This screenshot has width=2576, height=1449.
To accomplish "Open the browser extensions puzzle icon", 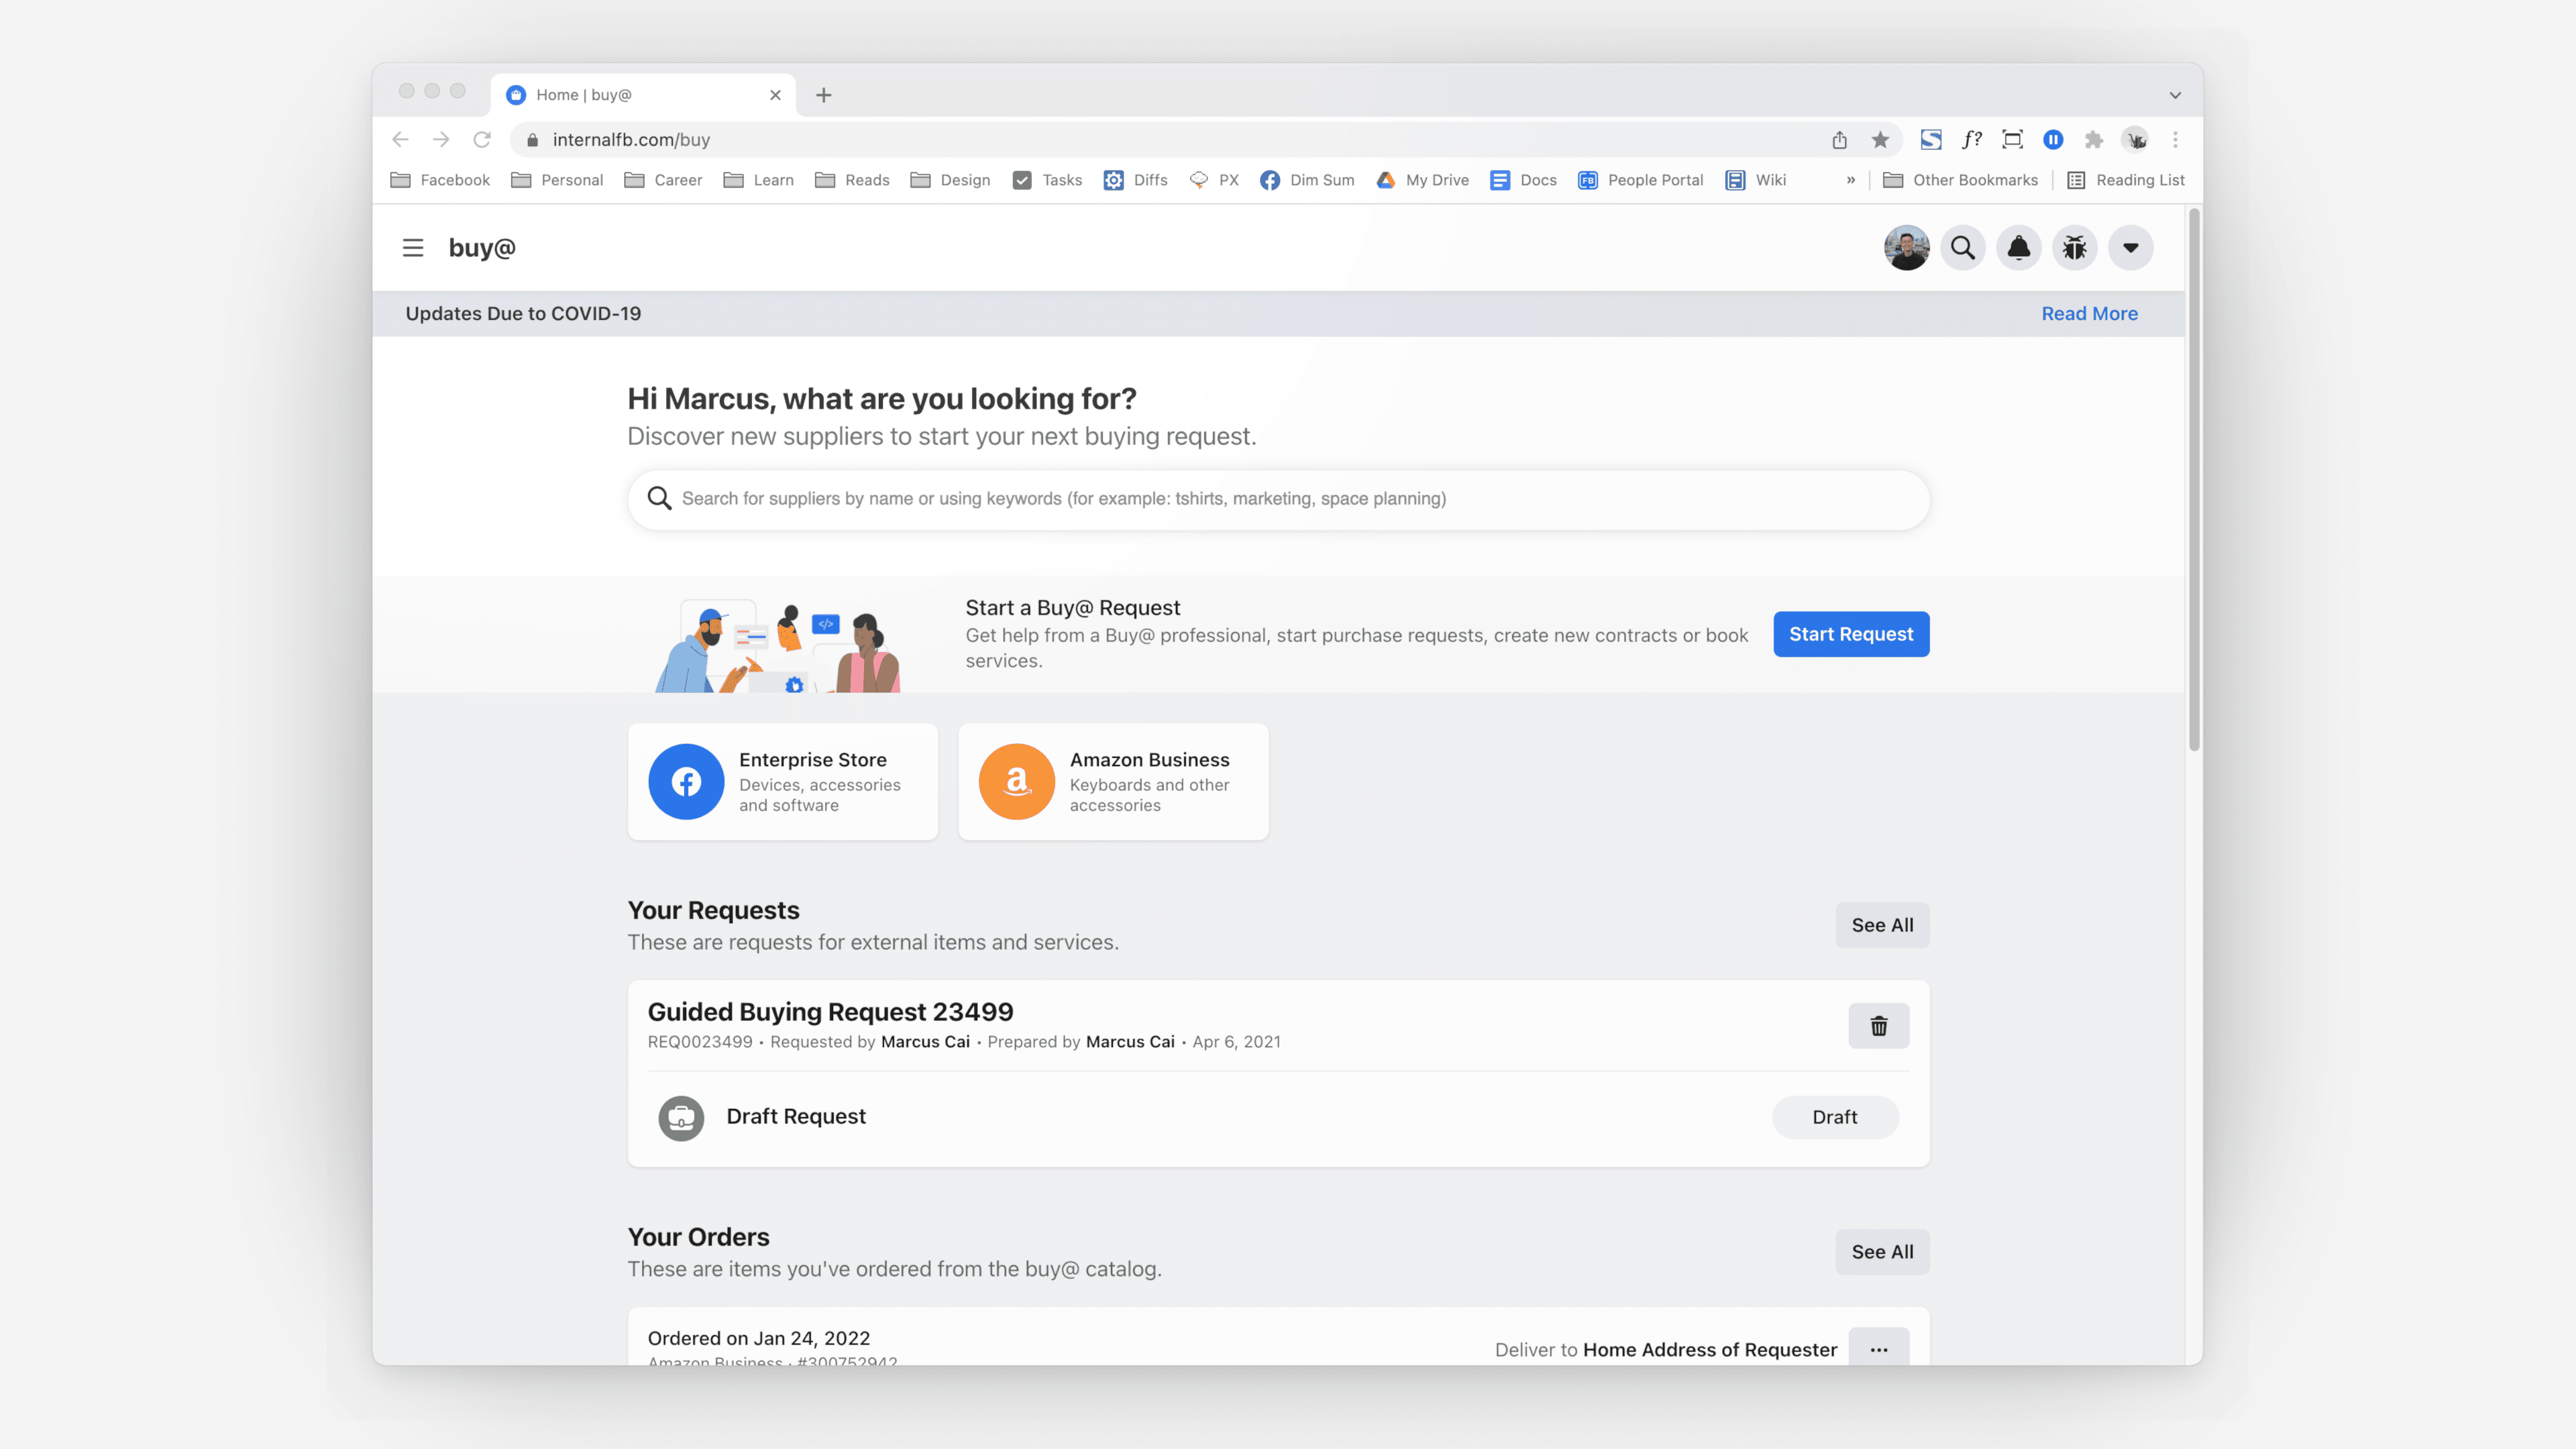I will click(2094, 140).
